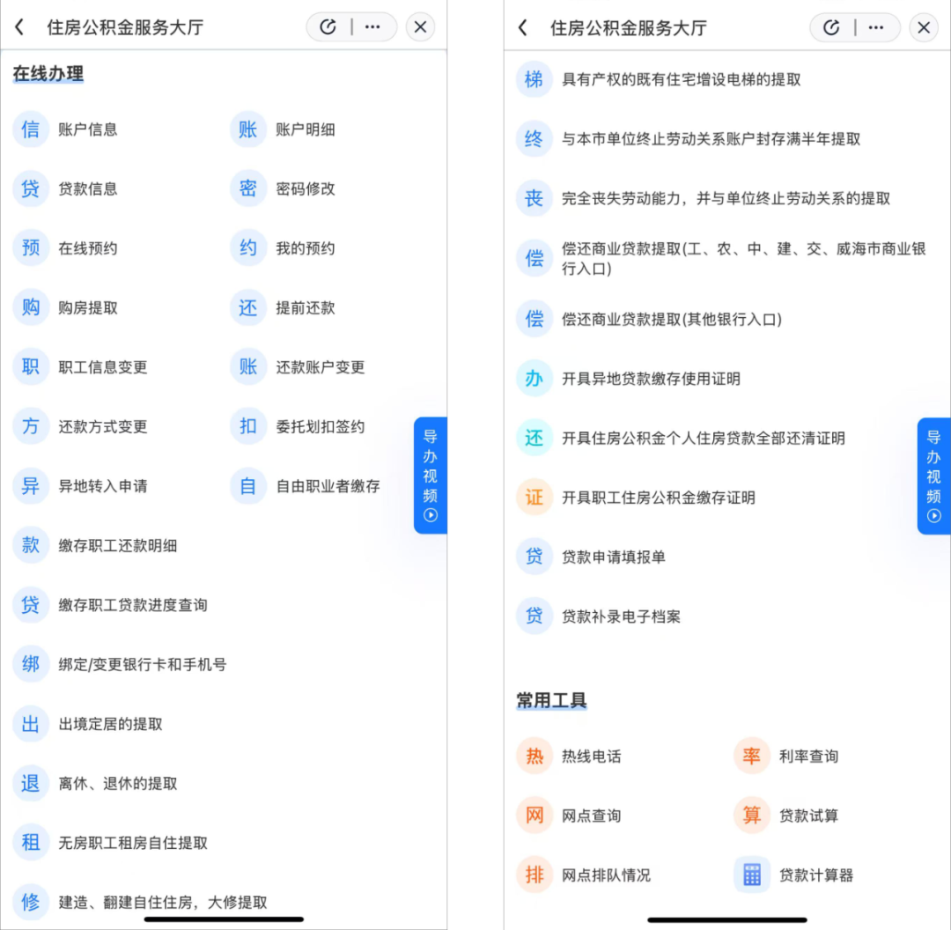Open the 网点排队情况 orange icon

534,875
